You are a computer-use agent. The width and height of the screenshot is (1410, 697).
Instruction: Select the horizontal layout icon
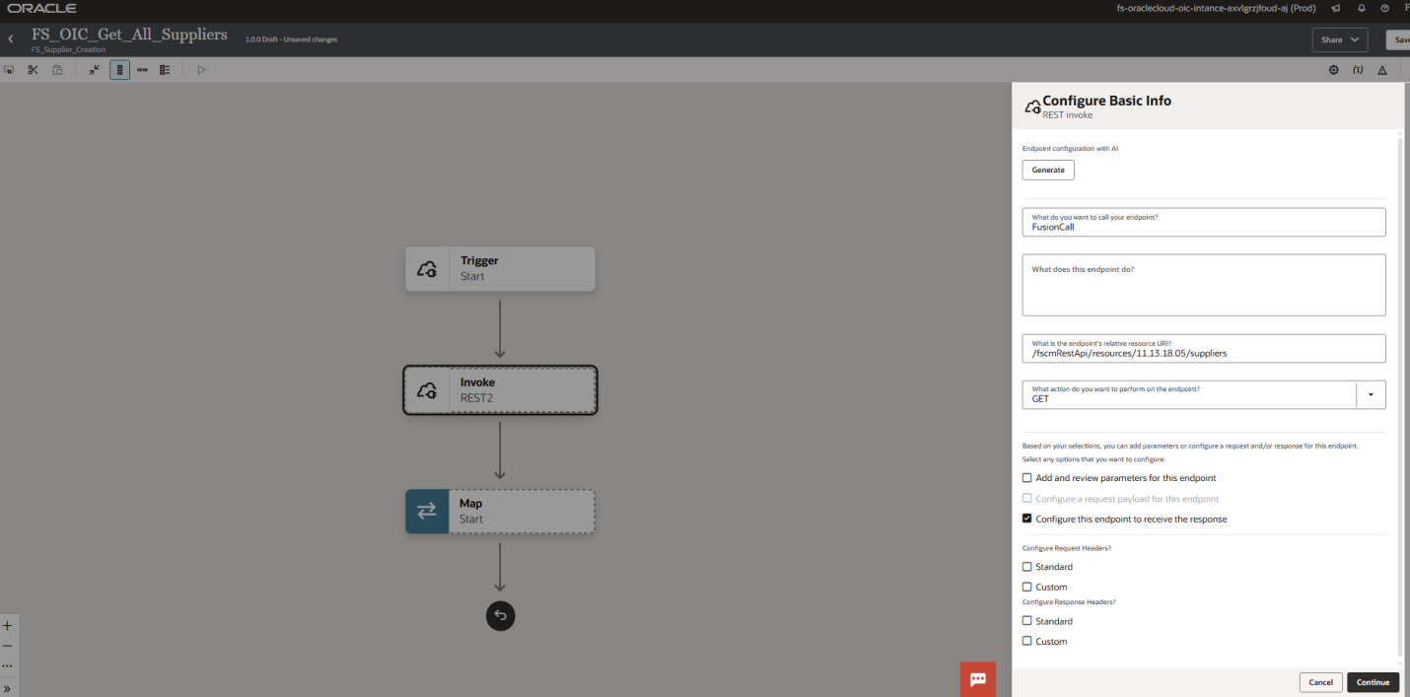[142, 70]
